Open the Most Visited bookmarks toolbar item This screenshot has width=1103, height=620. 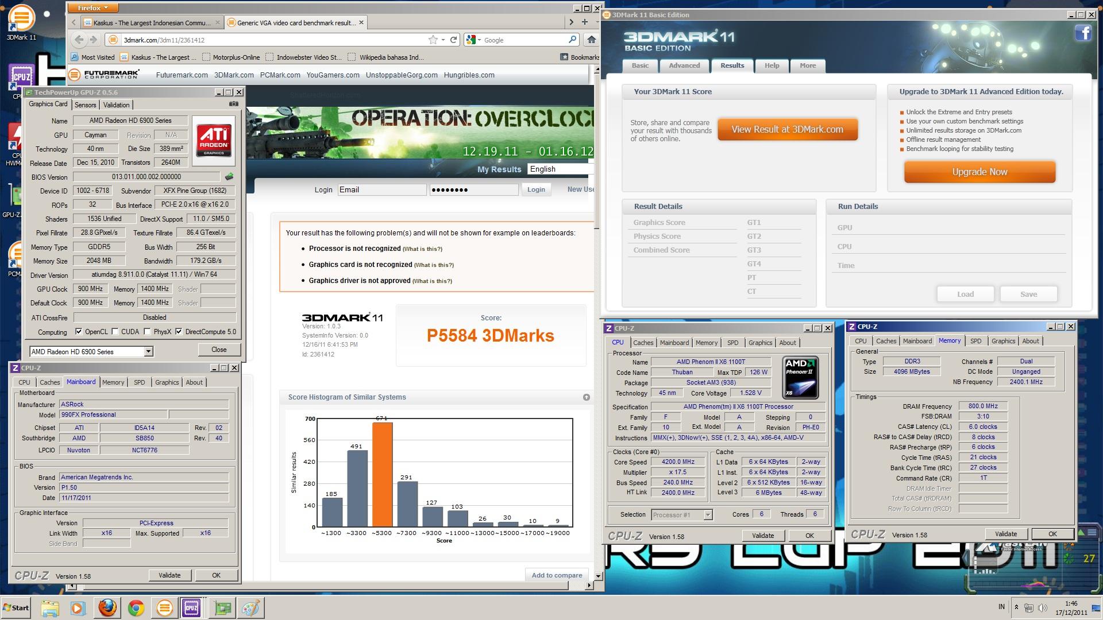point(92,57)
